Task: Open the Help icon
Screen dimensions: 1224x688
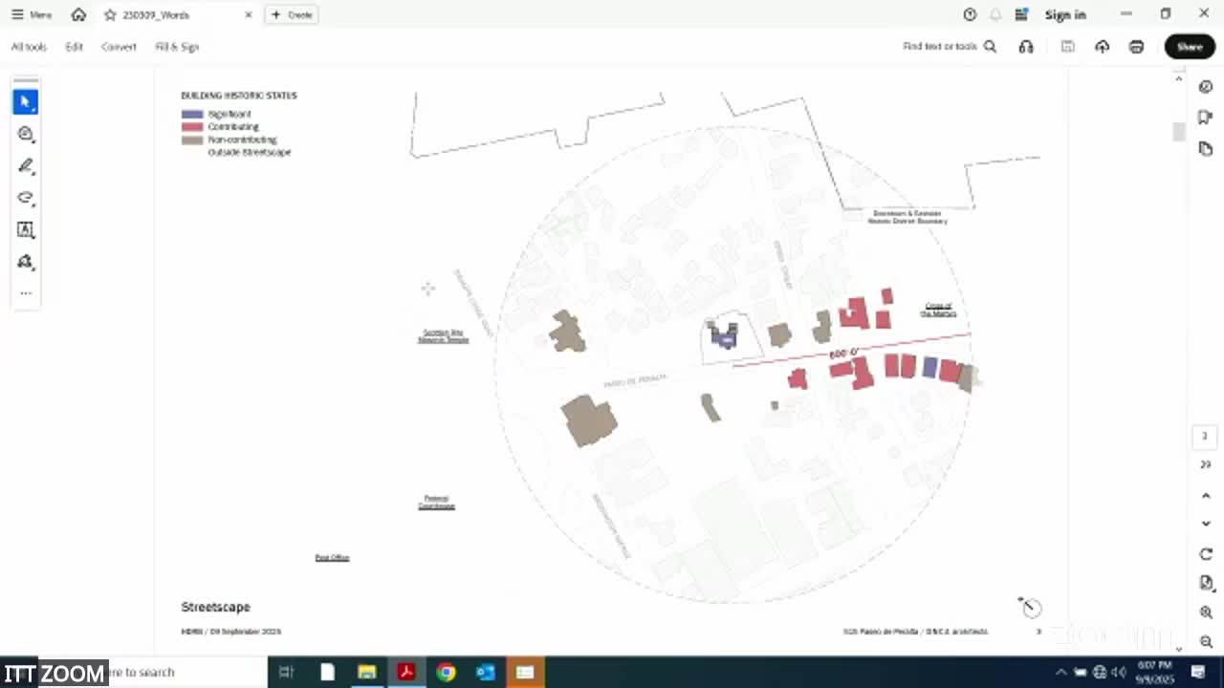Action: coord(970,14)
